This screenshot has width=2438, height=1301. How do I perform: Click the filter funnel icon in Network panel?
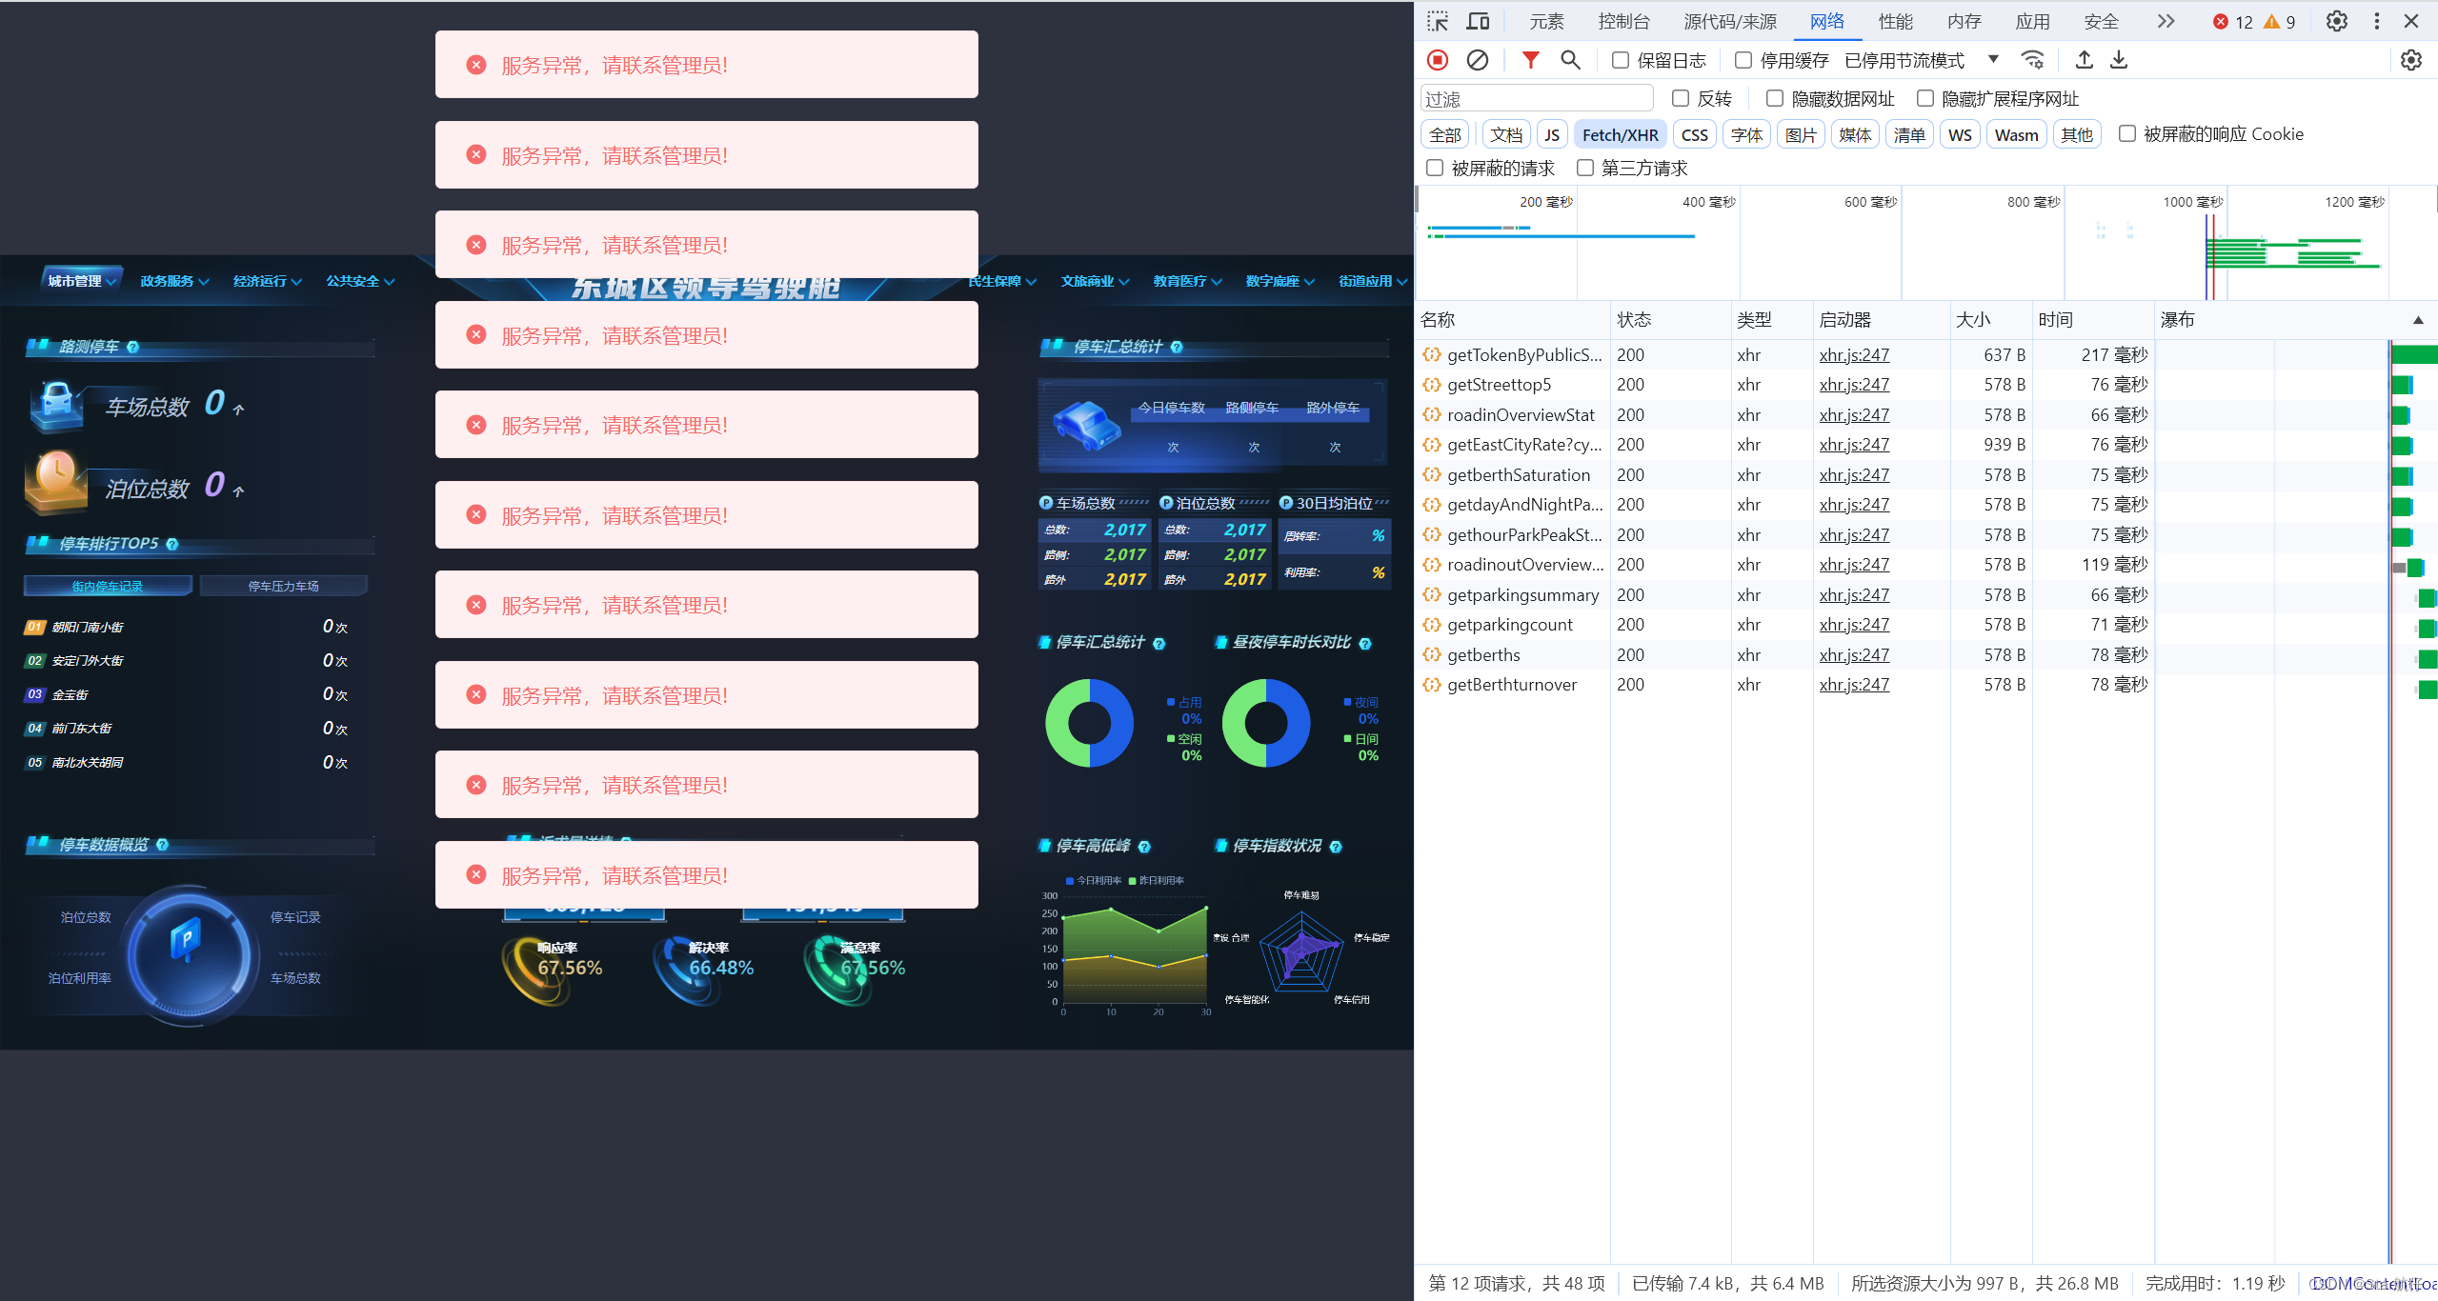coord(1530,60)
